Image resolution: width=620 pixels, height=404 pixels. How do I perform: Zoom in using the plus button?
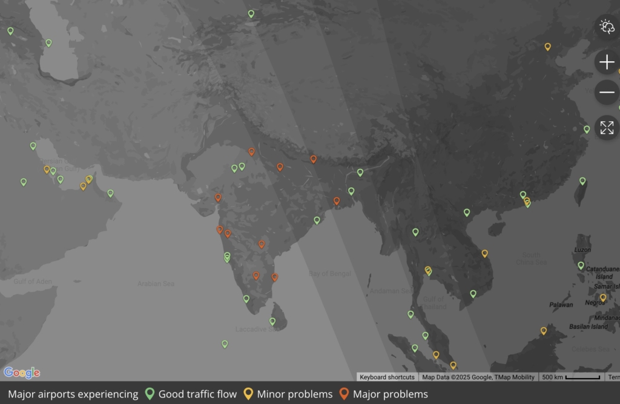(606, 62)
